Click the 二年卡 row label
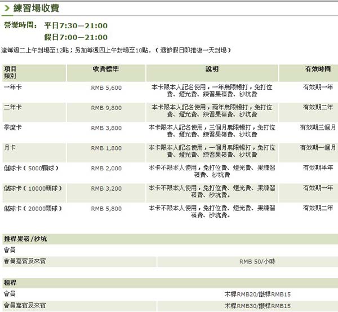 pyautogui.click(x=12, y=107)
